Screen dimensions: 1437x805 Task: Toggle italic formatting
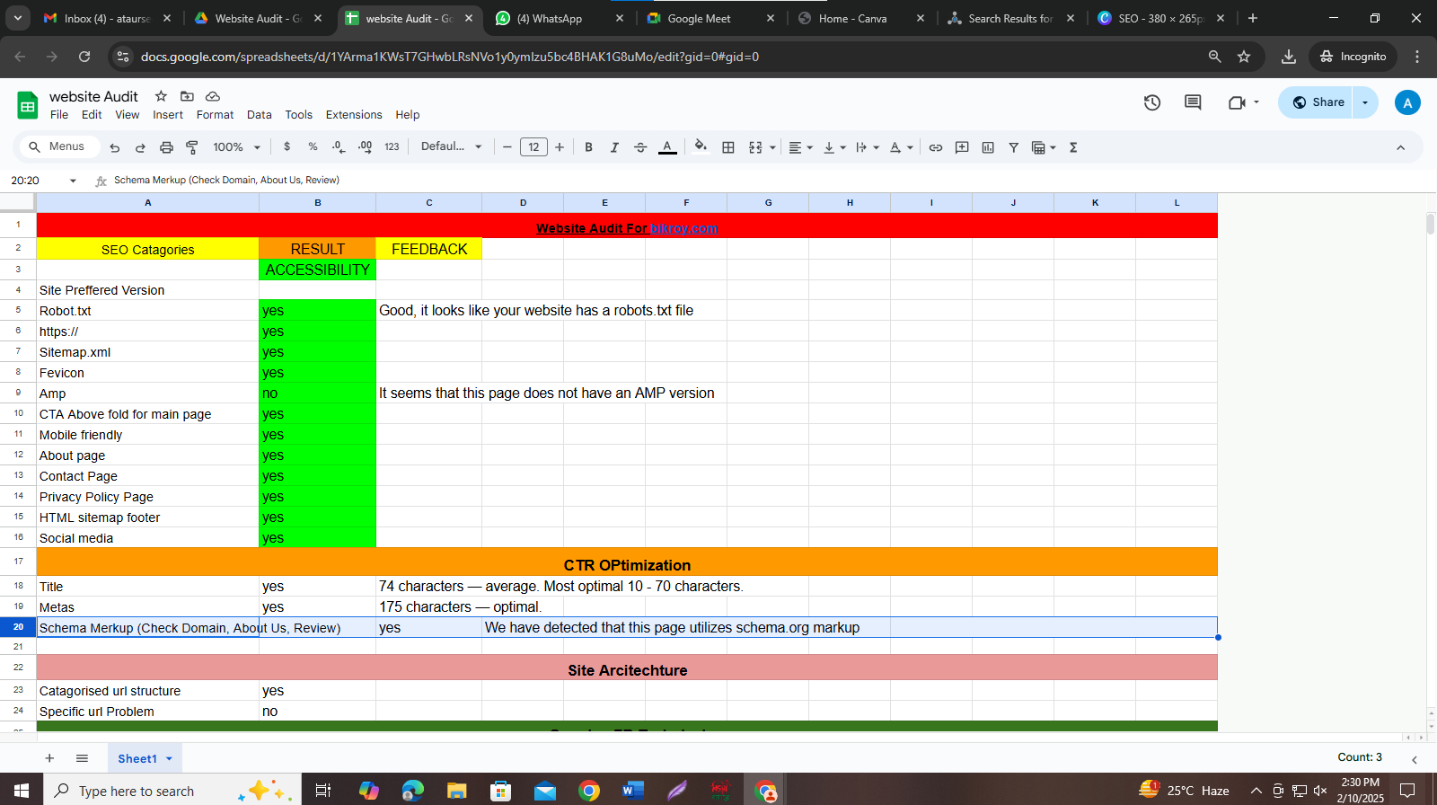614,147
